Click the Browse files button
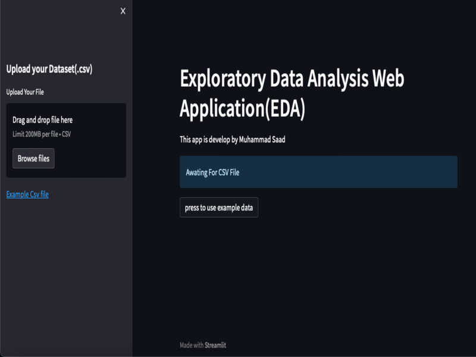This screenshot has height=357, width=476. (33, 158)
